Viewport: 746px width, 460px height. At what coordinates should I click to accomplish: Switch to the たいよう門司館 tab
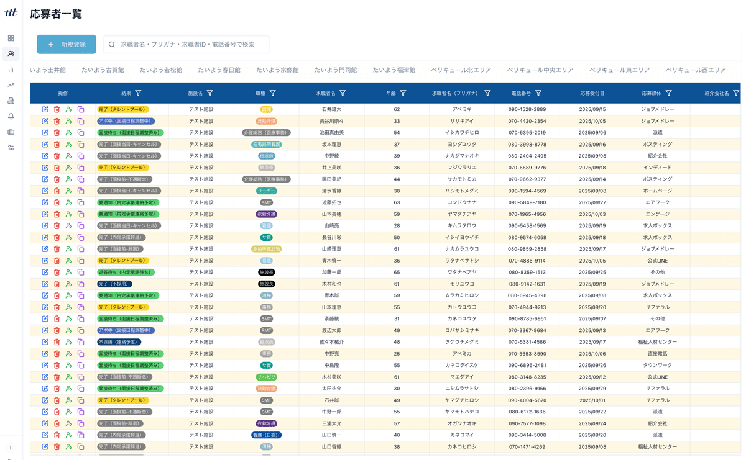tap(336, 70)
